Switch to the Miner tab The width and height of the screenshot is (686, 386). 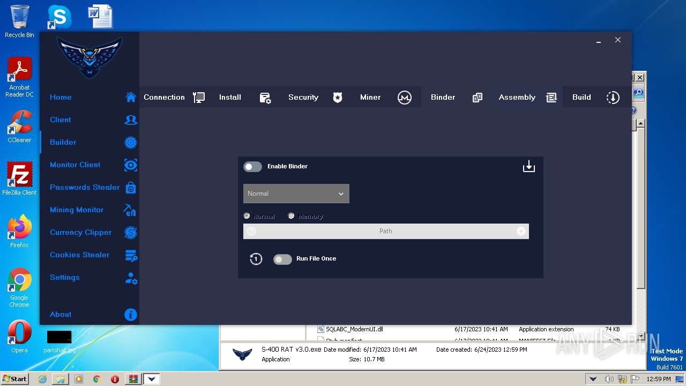point(385,97)
